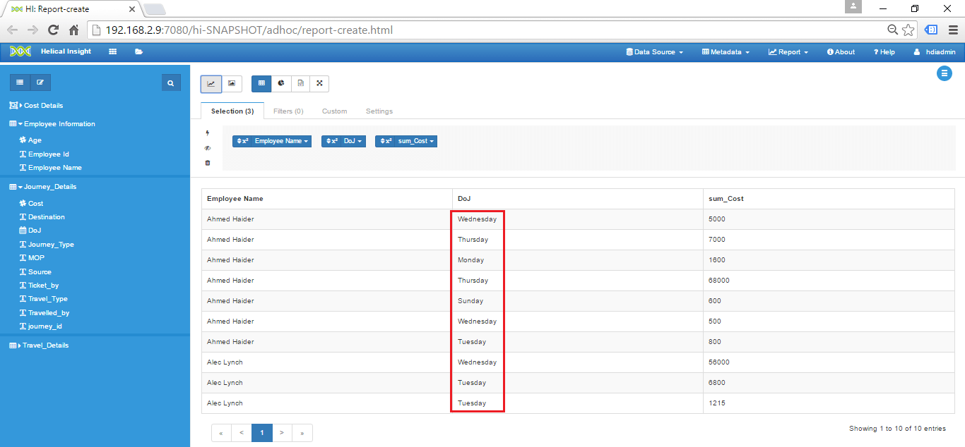Select the Ticket_by field
The image size is (965, 447).
[39, 286]
